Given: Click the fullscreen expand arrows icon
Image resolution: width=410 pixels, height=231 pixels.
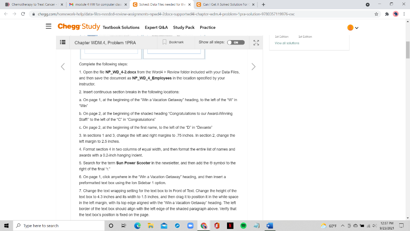Looking at the screenshot, I should 256,43.
